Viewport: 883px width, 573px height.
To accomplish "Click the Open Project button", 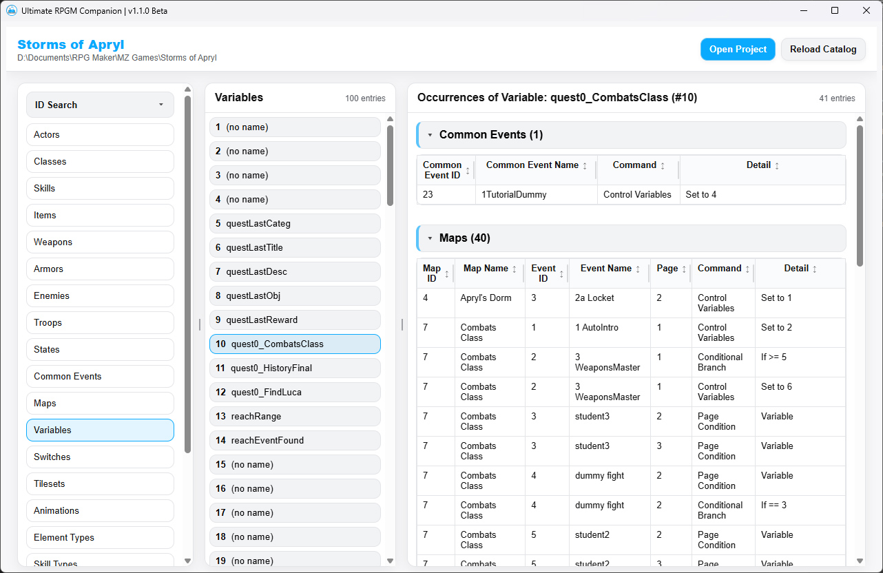I will (738, 49).
